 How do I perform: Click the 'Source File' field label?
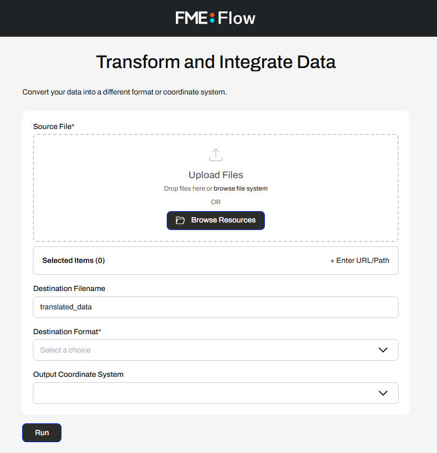[x=53, y=126]
